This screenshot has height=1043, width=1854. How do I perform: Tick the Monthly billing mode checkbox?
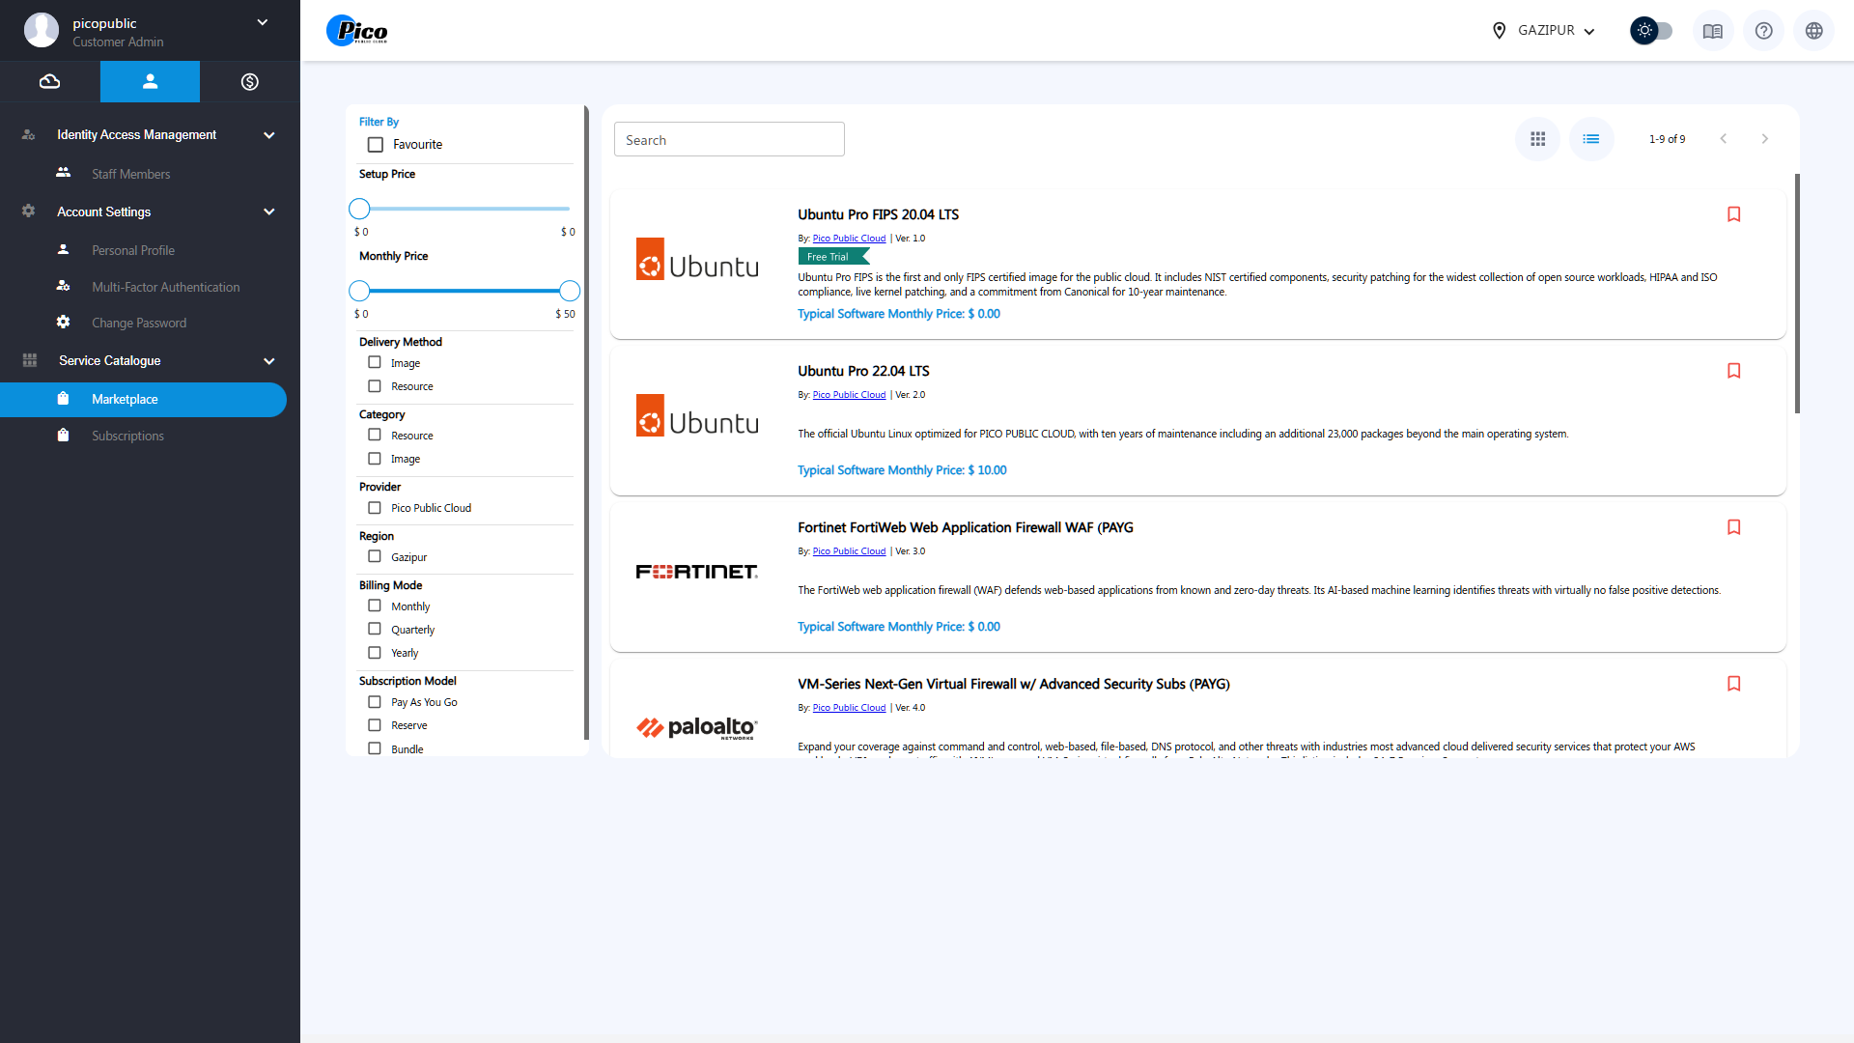pos(375,606)
